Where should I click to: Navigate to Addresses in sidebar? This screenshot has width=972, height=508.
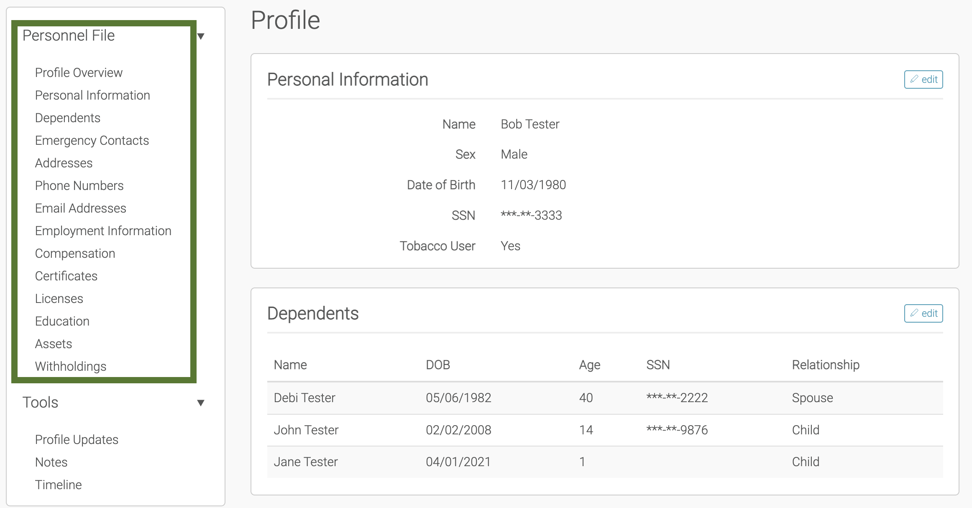[64, 163]
